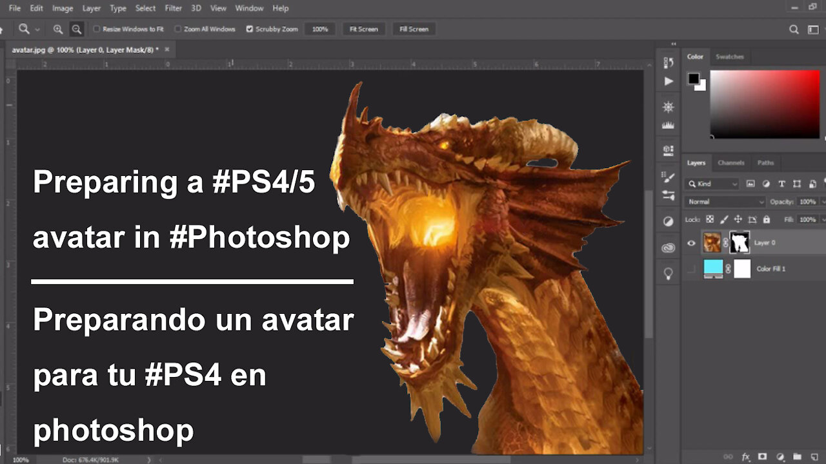Viewport: 826px width, 464px height.
Task: Link layers chain icon at panel bottom
Action: tap(729, 456)
